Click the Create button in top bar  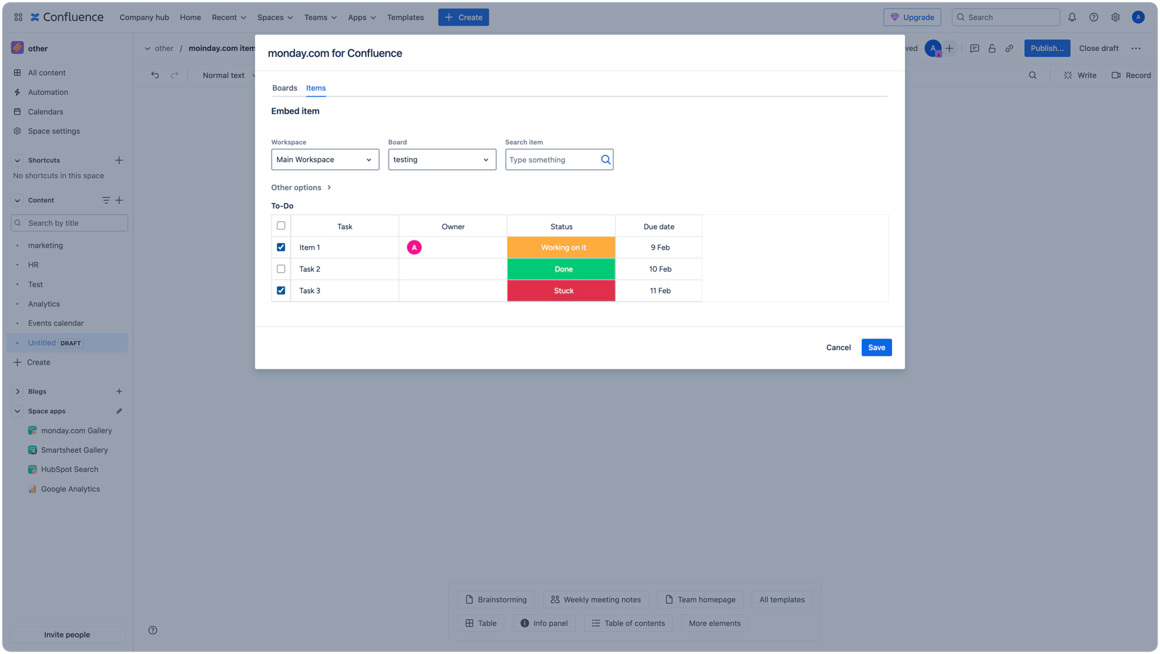point(464,17)
